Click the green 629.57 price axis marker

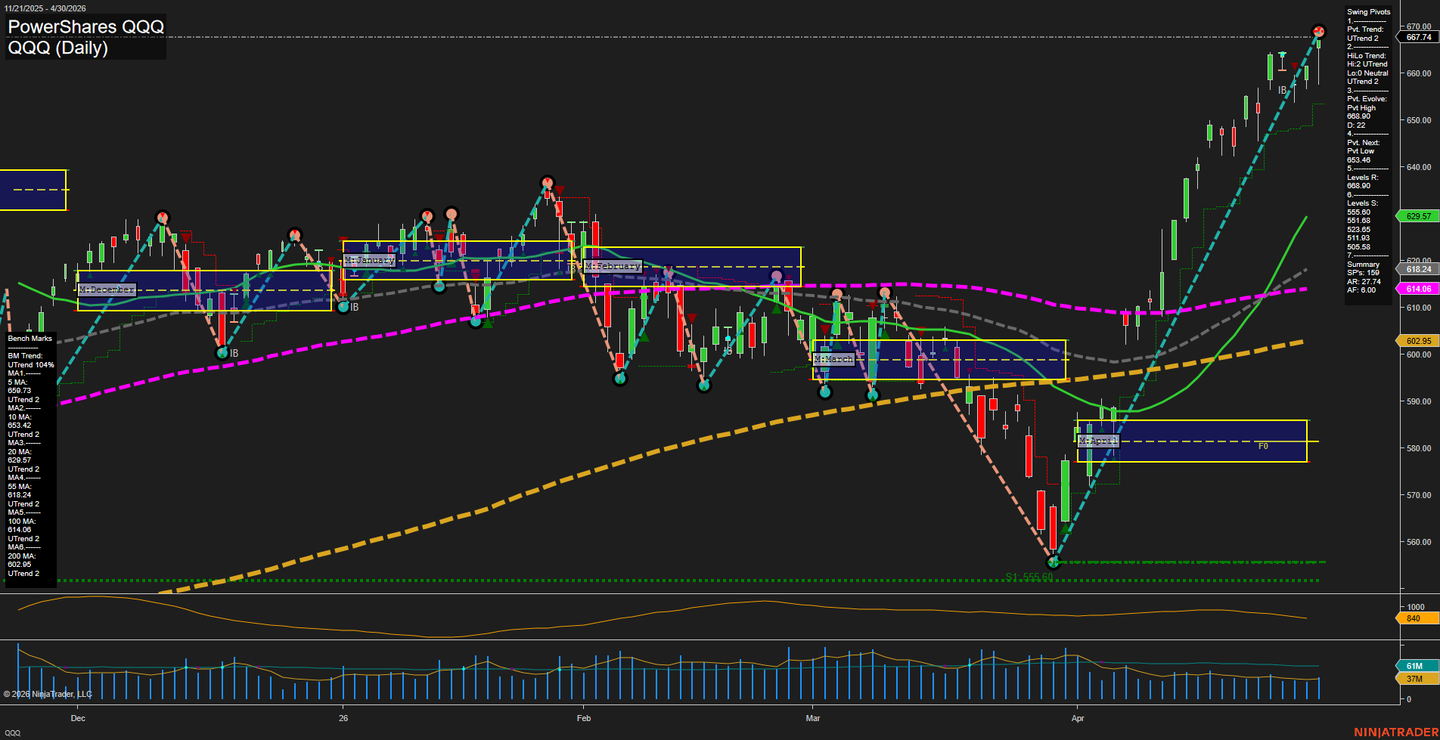point(1418,216)
